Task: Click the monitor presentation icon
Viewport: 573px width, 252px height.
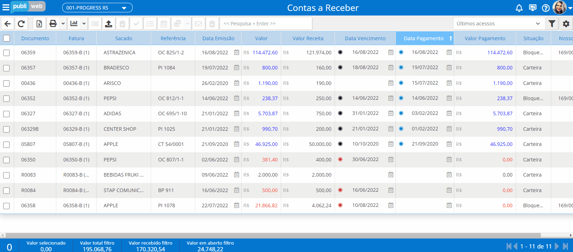Action: (533, 8)
